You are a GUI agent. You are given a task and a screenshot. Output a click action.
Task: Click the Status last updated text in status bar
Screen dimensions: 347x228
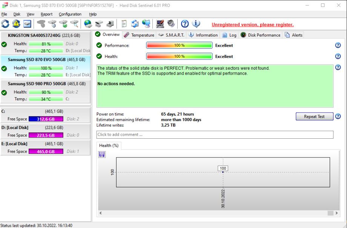pos(37,226)
